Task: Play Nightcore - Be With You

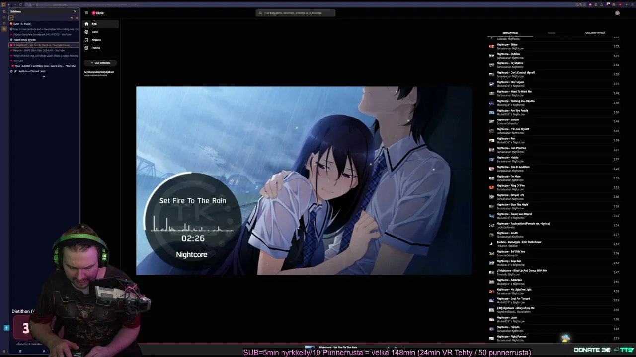Action: pyautogui.click(x=554, y=253)
